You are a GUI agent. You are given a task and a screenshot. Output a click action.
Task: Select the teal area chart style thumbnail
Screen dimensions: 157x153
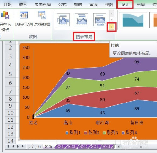pyautogui.click(x=133, y=20)
